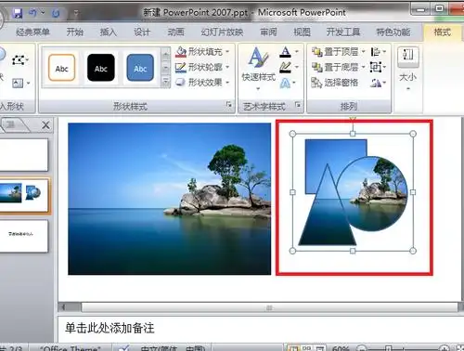Select the 格式 contextual tab

point(443,32)
